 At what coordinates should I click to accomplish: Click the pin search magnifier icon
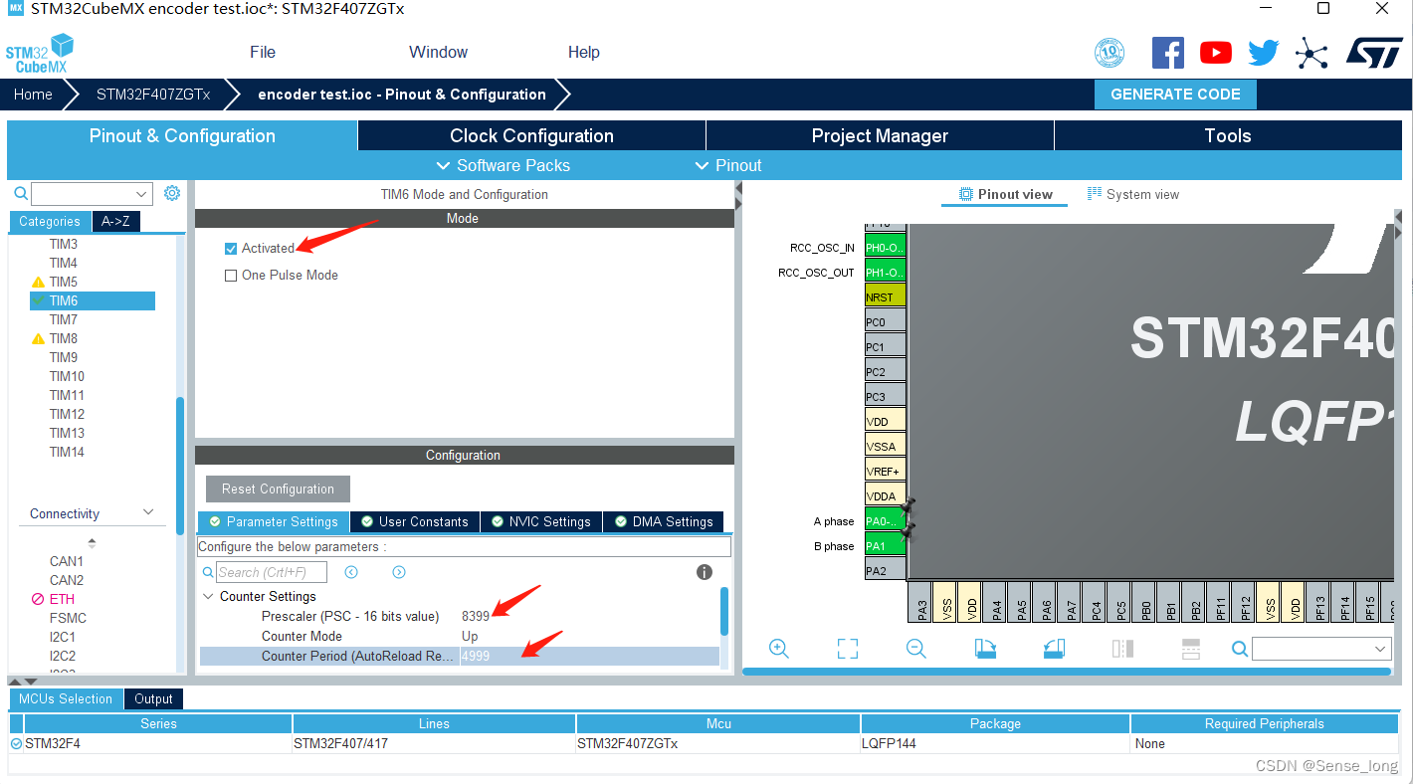coord(1240,649)
